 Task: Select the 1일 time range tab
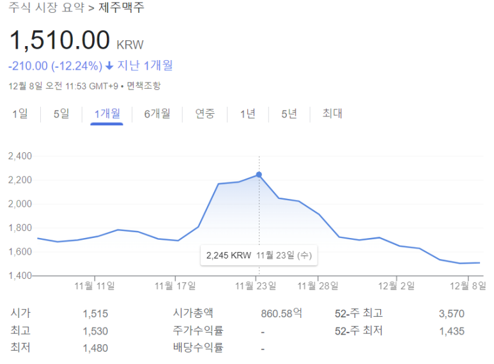pyautogui.click(x=20, y=114)
